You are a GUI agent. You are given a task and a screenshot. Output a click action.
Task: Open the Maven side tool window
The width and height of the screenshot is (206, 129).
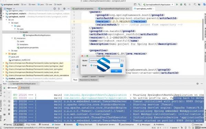click(x=205, y=45)
